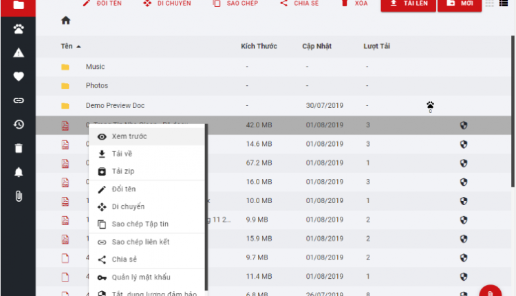Click the red floating button at bottom right
Screen dimensions: 516x296
(490, 290)
